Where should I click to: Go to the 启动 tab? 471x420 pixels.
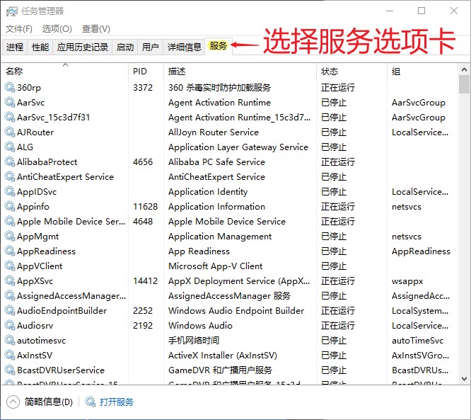click(x=125, y=47)
